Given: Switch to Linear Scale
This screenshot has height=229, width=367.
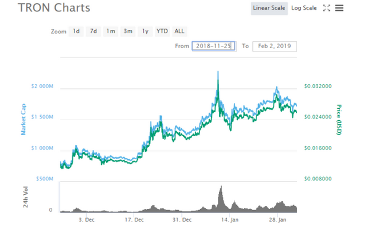Looking at the screenshot, I should tap(269, 8).
